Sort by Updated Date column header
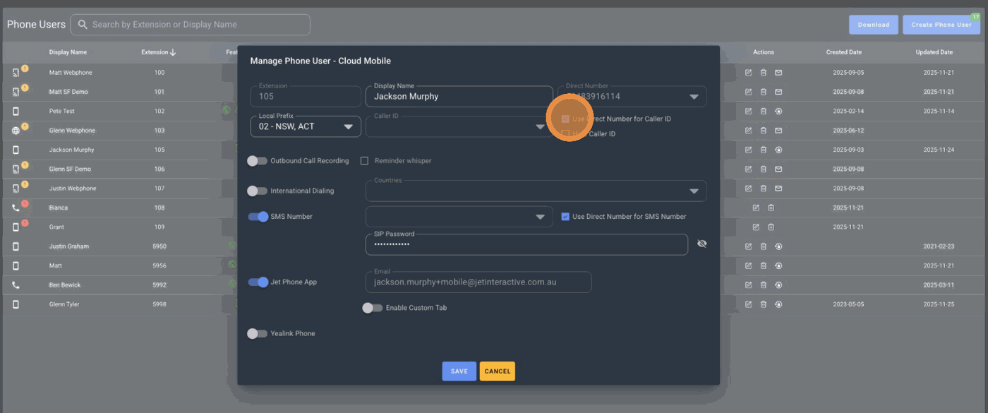Viewport: 988px width, 413px height. (934, 52)
